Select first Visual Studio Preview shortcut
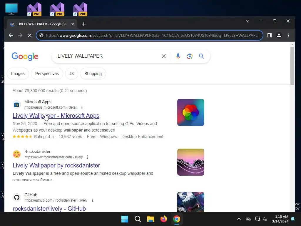This screenshot has height=226, width=301. [x=34, y=9]
